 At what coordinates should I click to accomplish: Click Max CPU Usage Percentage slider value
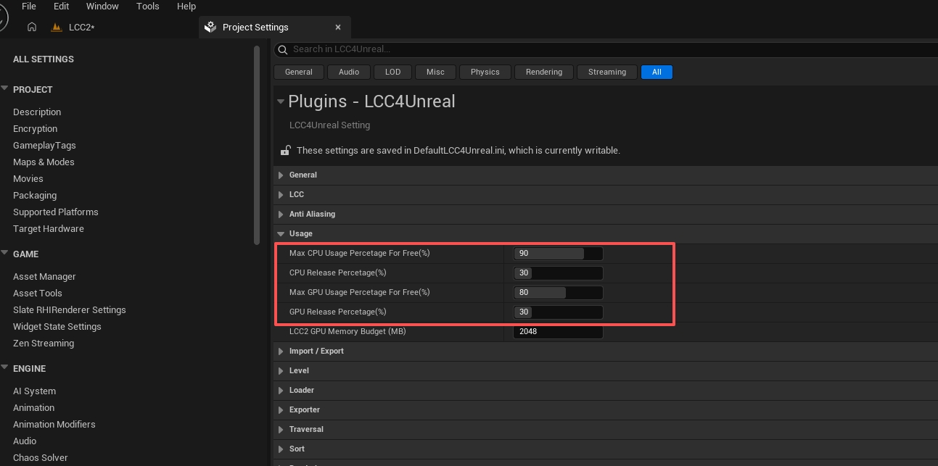(558, 253)
